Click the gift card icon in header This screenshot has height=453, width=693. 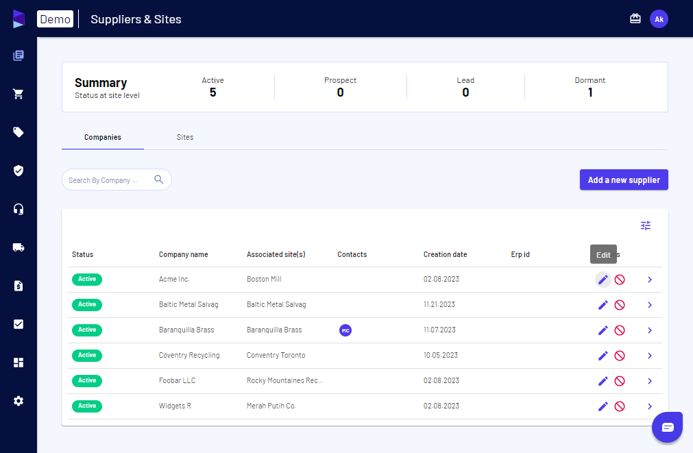pos(635,19)
